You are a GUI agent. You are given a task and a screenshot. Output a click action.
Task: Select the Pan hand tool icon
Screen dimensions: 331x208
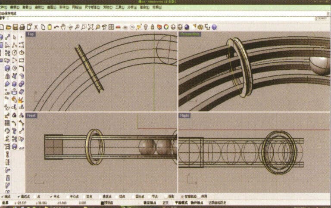click(63, 27)
